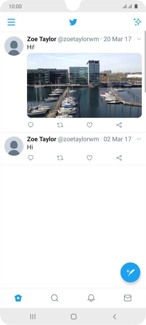Image resolution: width=146 pixels, height=325 pixels.
Task: Open the Messages envelope tab
Action: [127, 298]
